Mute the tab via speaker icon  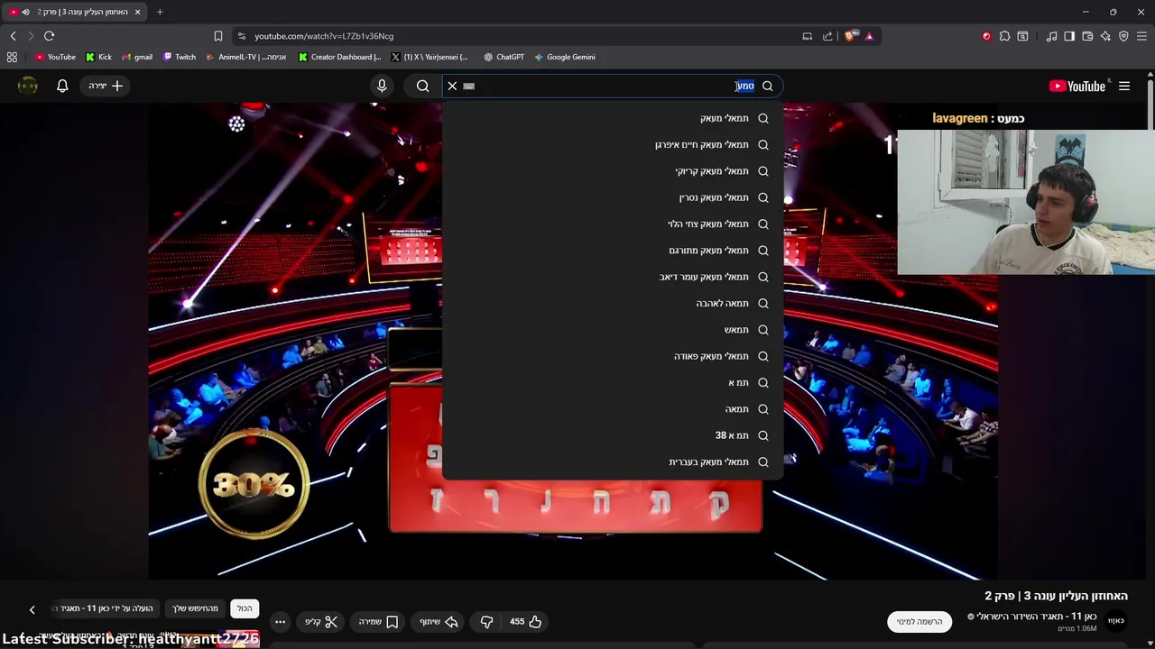click(25, 12)
